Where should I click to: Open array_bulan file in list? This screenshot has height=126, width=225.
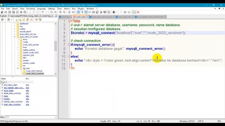[8, 91]
